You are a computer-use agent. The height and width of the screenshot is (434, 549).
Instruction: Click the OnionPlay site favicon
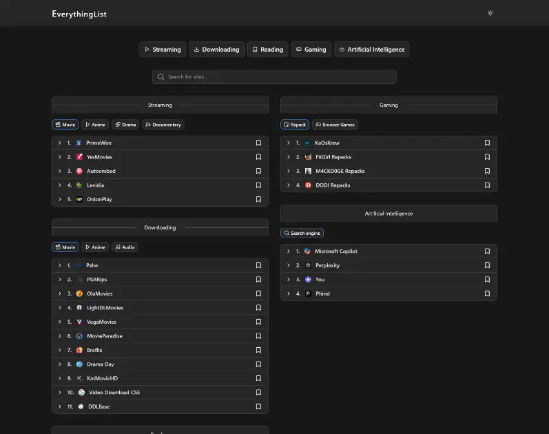tap(79, 199)
